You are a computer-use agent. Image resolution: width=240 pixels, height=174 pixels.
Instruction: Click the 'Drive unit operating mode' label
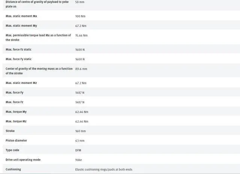coord(23,160)
